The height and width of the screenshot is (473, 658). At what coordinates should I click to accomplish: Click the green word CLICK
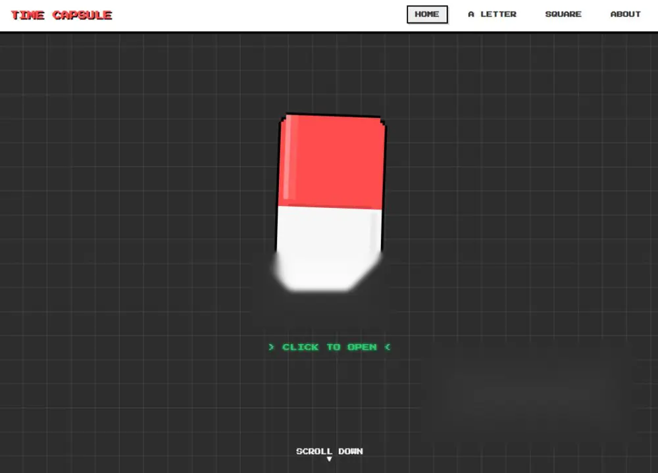pos(301,347)
